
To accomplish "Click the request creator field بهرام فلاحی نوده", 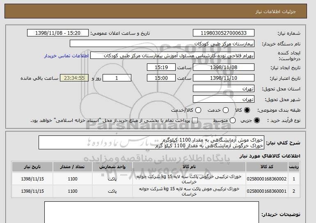I will (172, 56).
